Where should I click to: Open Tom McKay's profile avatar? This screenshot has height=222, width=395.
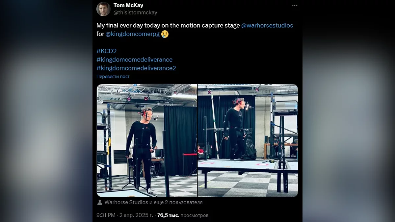pos(103,9)
